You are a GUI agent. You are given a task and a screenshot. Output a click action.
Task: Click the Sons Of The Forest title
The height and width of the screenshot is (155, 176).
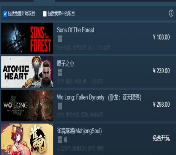(x=75, y=30)
